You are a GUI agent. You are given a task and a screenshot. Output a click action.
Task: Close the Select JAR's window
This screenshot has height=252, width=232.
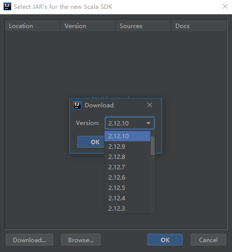pyautogui.click(x=225, y=6)
